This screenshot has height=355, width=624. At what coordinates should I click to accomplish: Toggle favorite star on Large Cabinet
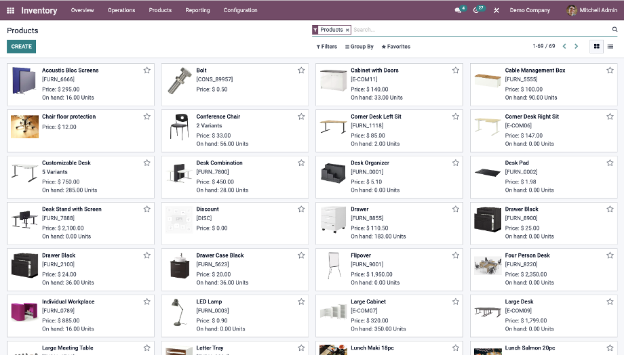(x=456, y=301)
